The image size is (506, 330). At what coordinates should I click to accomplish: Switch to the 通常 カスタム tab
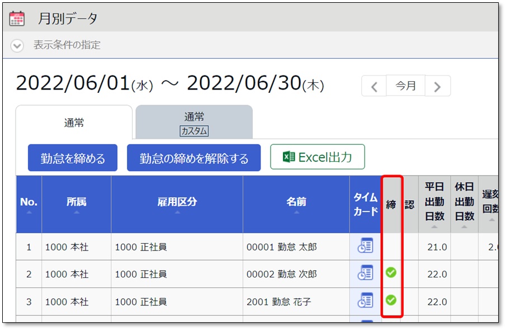pyautogui.click(x=194, y=123)
